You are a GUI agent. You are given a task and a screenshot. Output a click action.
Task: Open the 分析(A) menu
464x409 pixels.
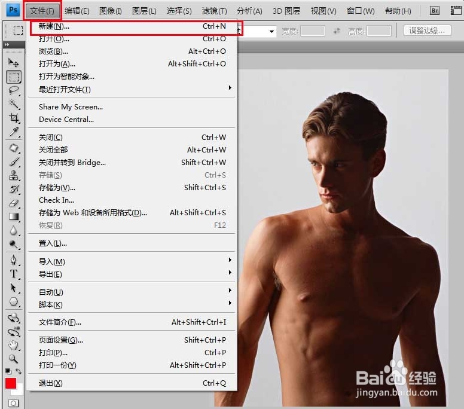[x=249, y=11]
